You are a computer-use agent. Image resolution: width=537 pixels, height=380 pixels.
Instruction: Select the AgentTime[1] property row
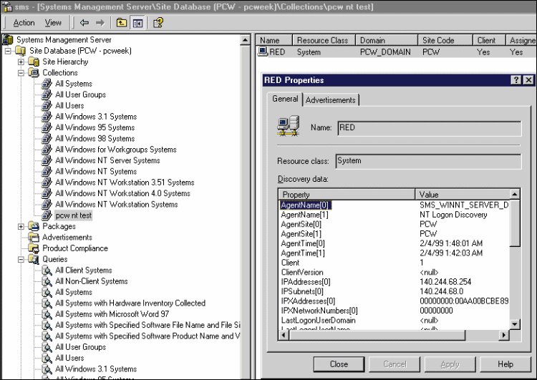click(394, 253)
